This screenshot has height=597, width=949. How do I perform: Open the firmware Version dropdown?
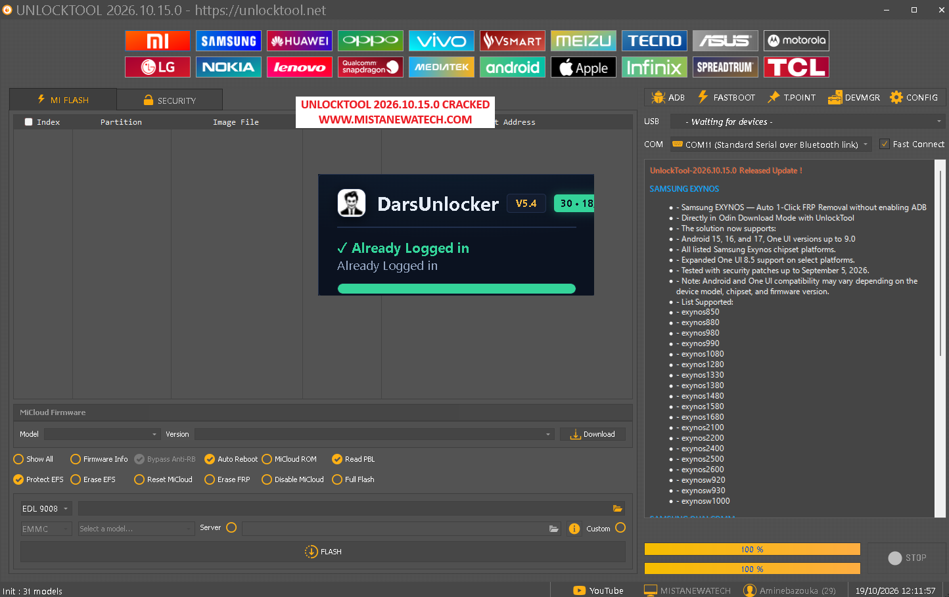(x=374, y=434)
